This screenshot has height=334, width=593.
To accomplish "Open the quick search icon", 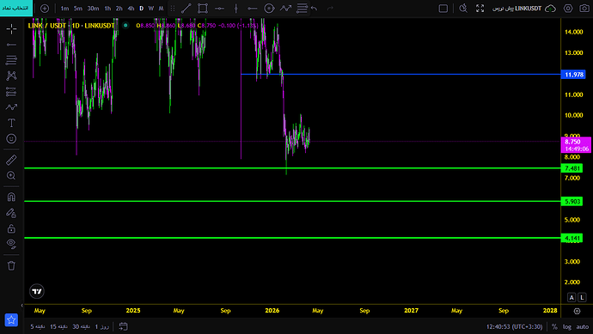I will pyautogui.click(x=463, y=9).
